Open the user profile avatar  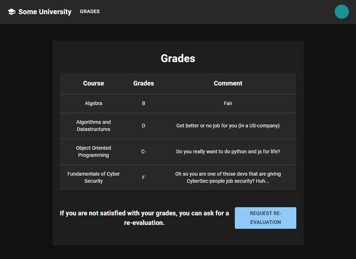click(x=341, y=12)
